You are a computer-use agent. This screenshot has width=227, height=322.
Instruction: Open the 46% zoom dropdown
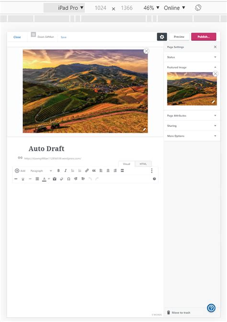151,8
